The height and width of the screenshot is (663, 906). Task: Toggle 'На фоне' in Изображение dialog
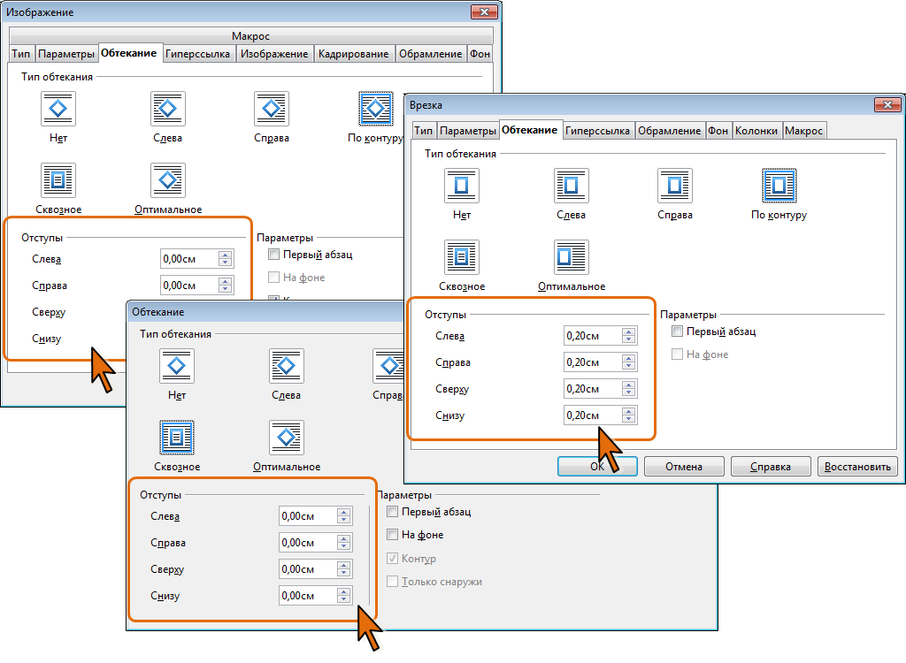(274, 278)
